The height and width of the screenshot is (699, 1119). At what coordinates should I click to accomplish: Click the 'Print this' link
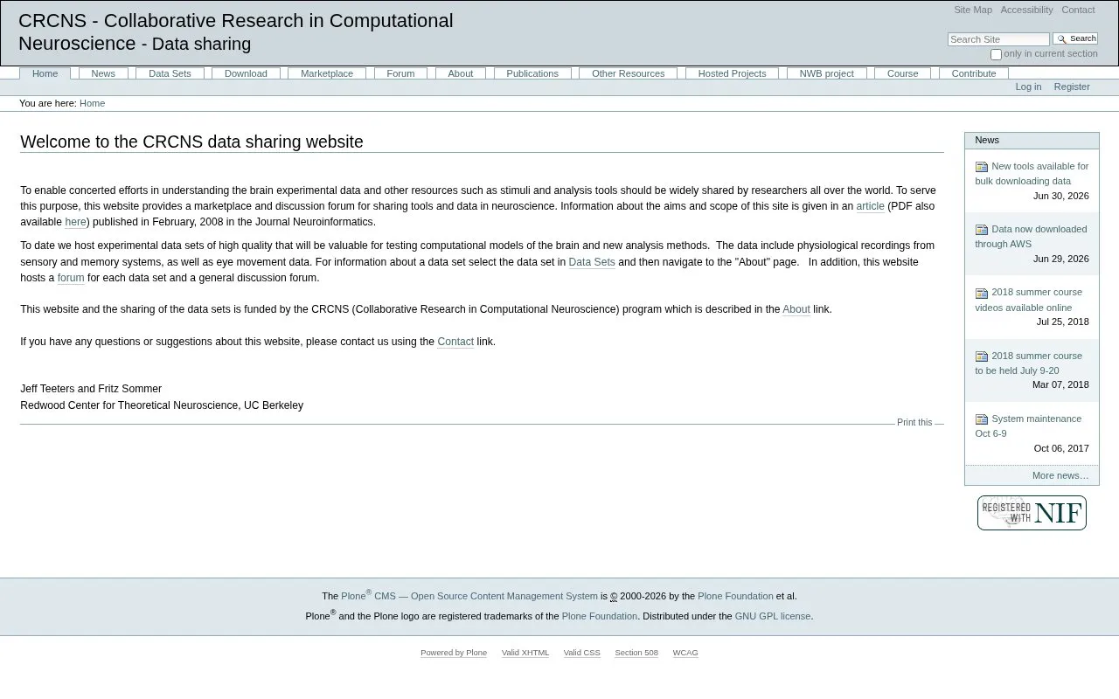tap(914, 422)
